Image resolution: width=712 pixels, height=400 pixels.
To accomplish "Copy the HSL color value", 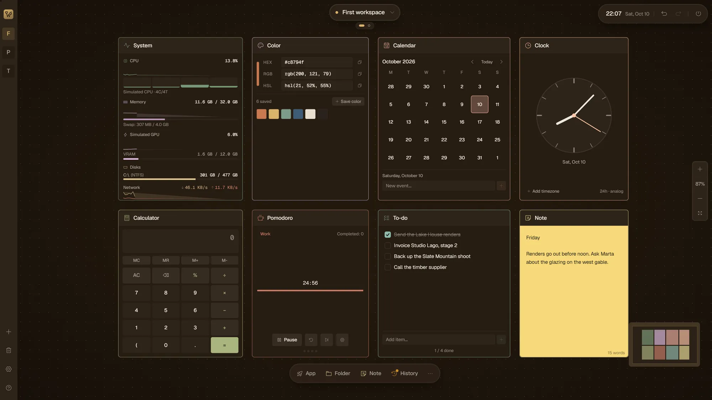I will tap(360, 86).
